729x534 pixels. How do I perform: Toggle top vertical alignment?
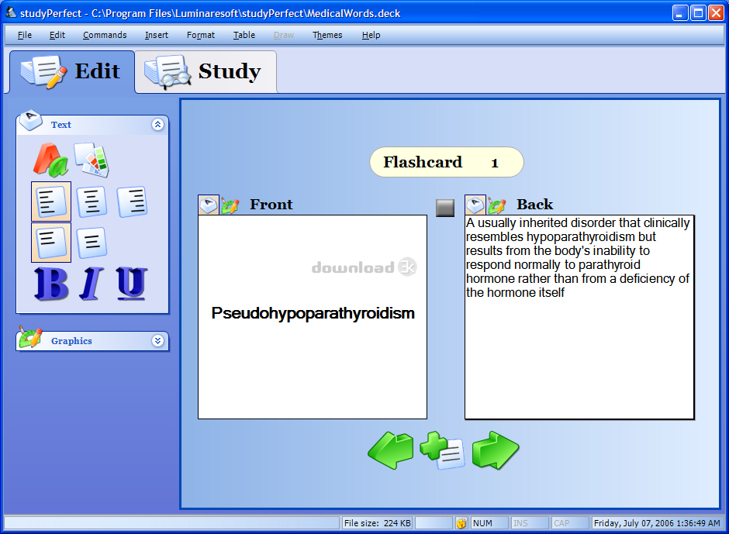tap(51, 242)
